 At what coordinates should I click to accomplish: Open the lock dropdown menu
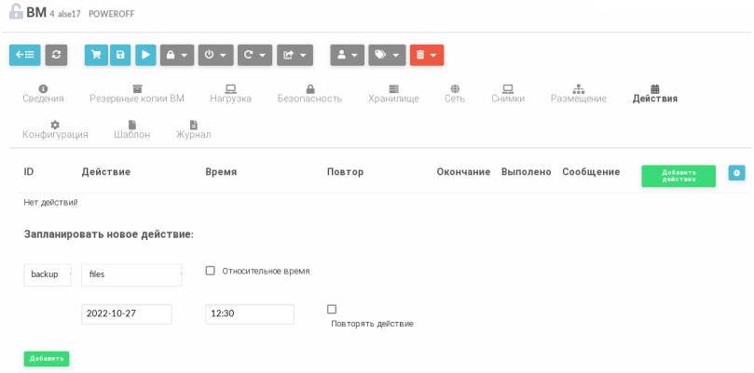click(x=177, y=56)
